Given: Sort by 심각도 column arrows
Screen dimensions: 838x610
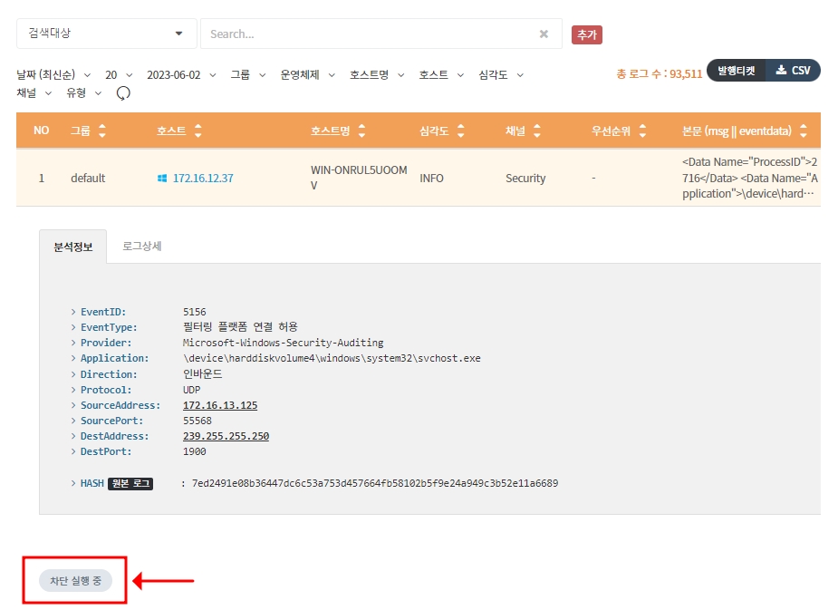Looking at the screenshot, I should (x=460, y=131).
